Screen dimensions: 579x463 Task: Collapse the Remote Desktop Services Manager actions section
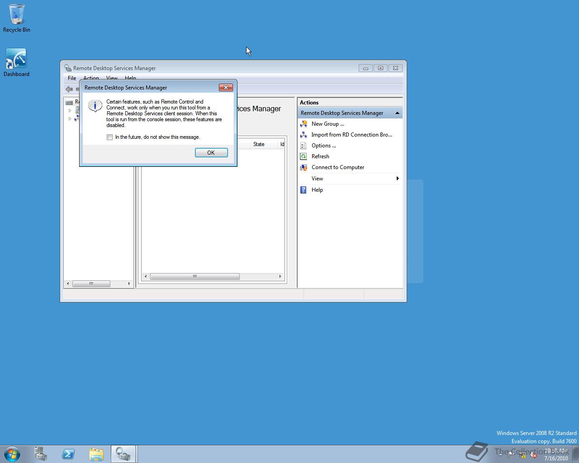click(x=397, y=113)
